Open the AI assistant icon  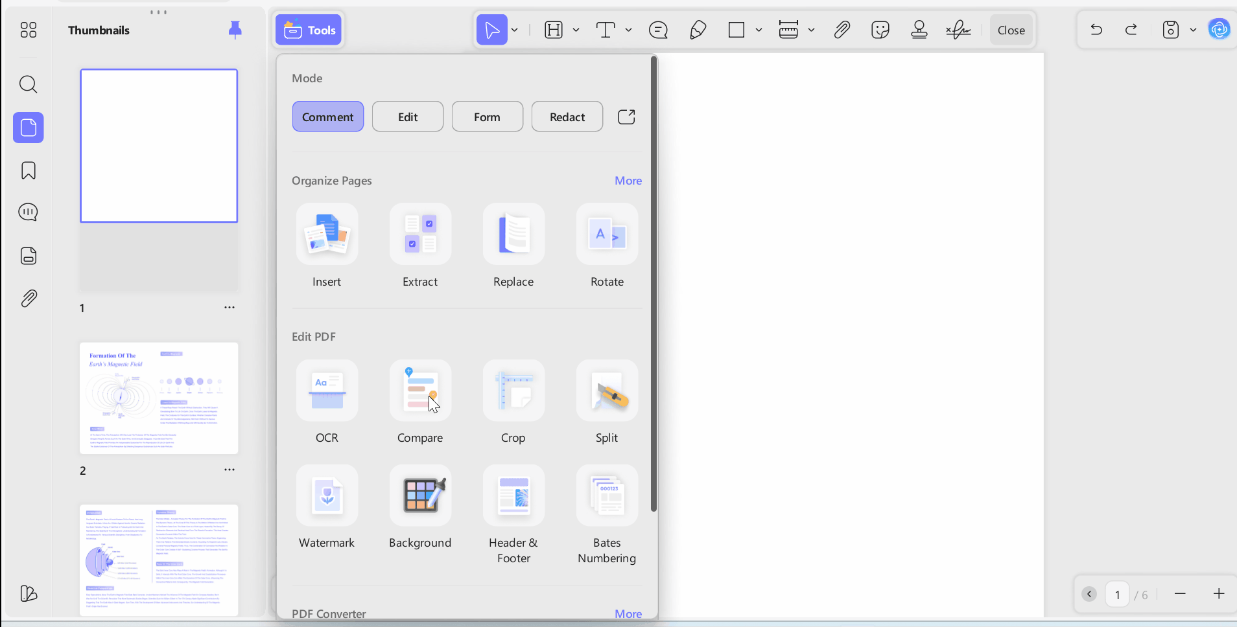pos(1219,29)
